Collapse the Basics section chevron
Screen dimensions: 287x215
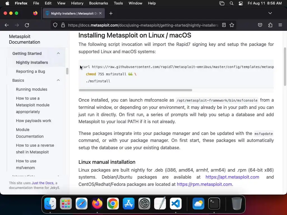[58, 80]
